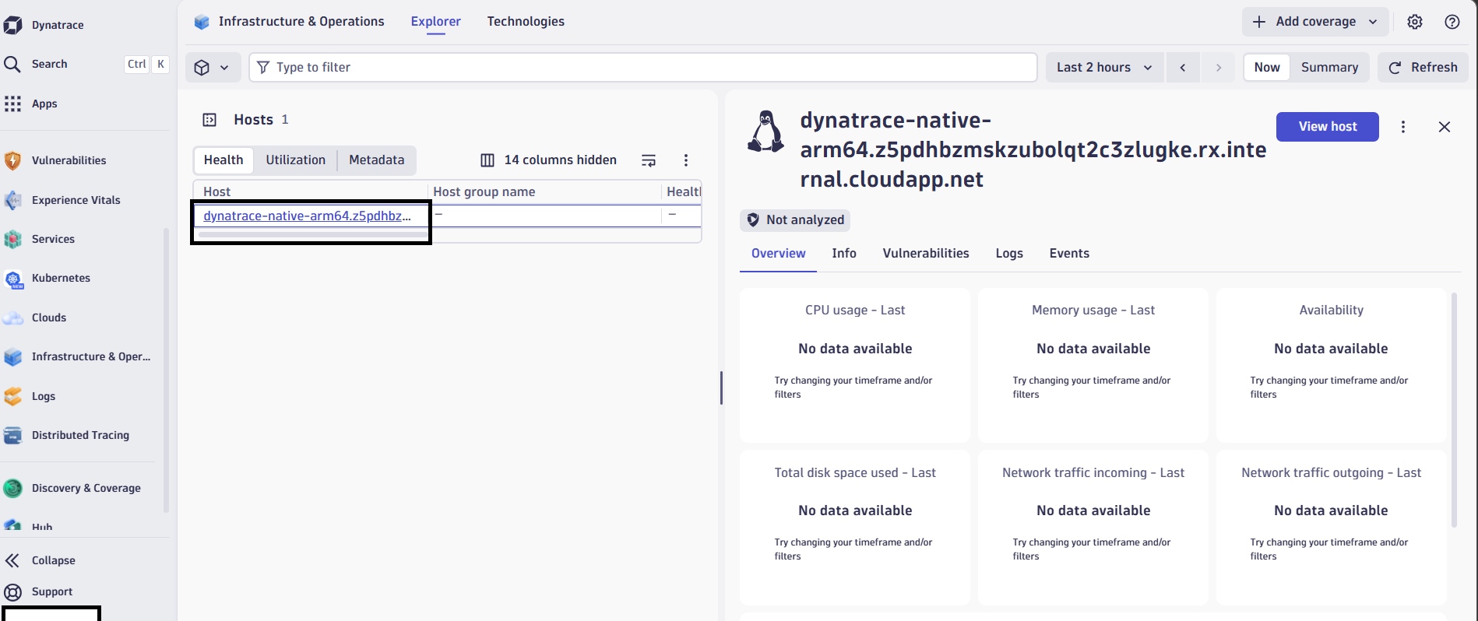
Task: Collapse the sidebar navigation
Action: pos(53,560)
